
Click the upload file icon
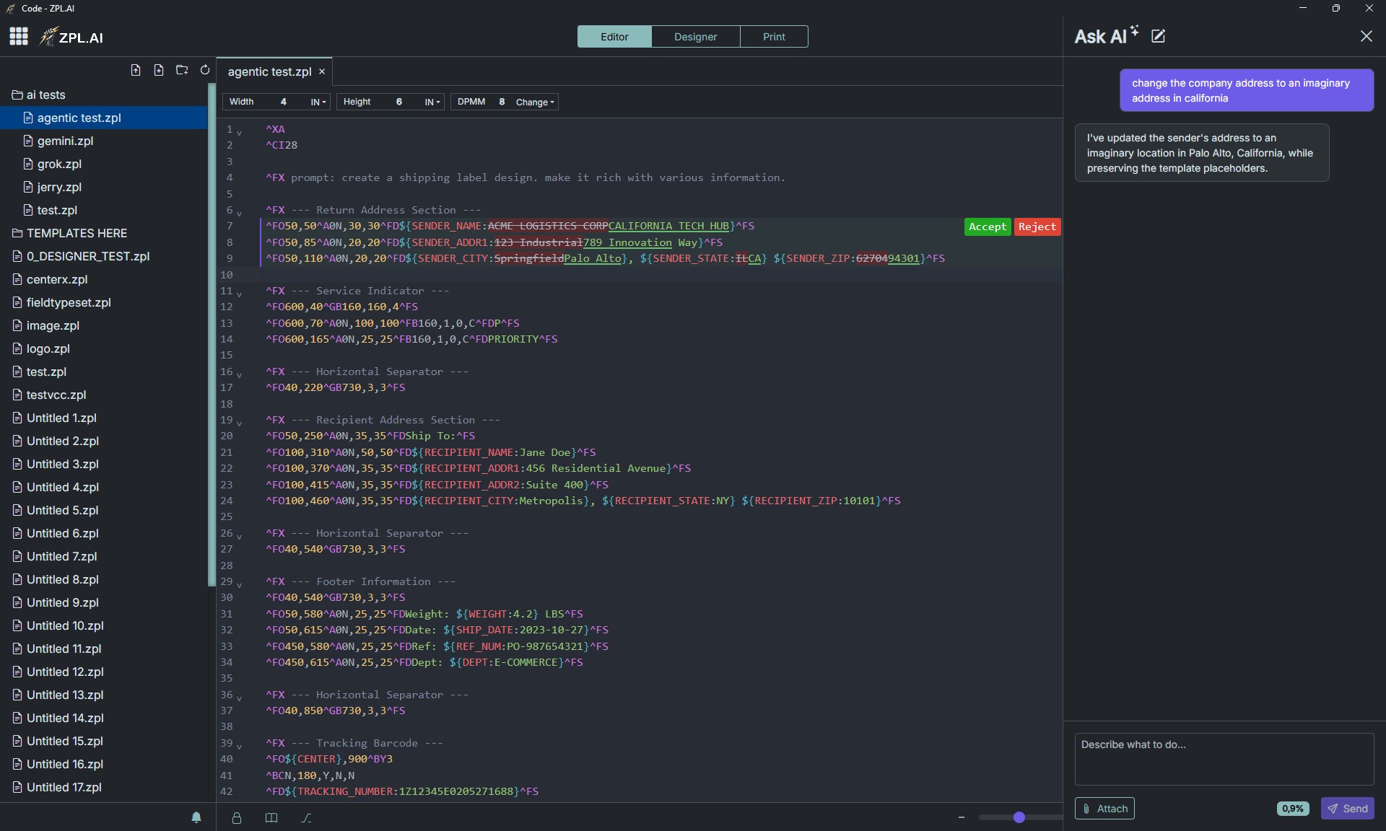pyautogui.click(x=136, y=70)
